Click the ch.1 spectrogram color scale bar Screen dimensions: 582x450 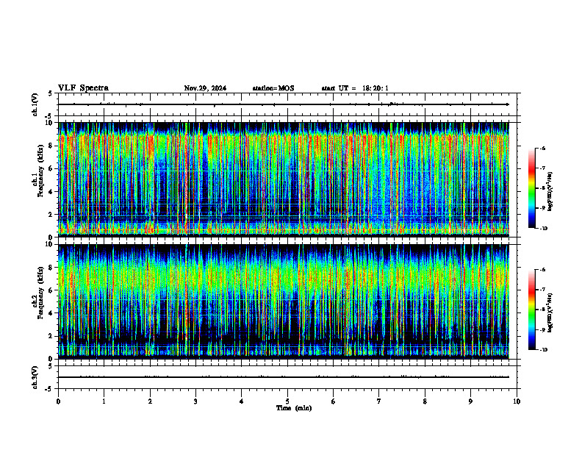pos(532,188)
